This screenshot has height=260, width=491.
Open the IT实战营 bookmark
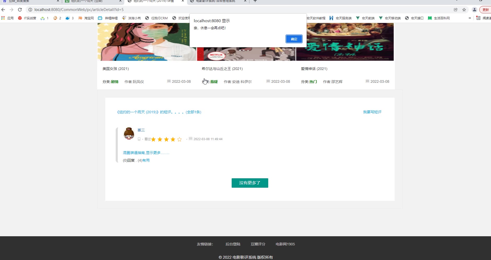point(27,18)
